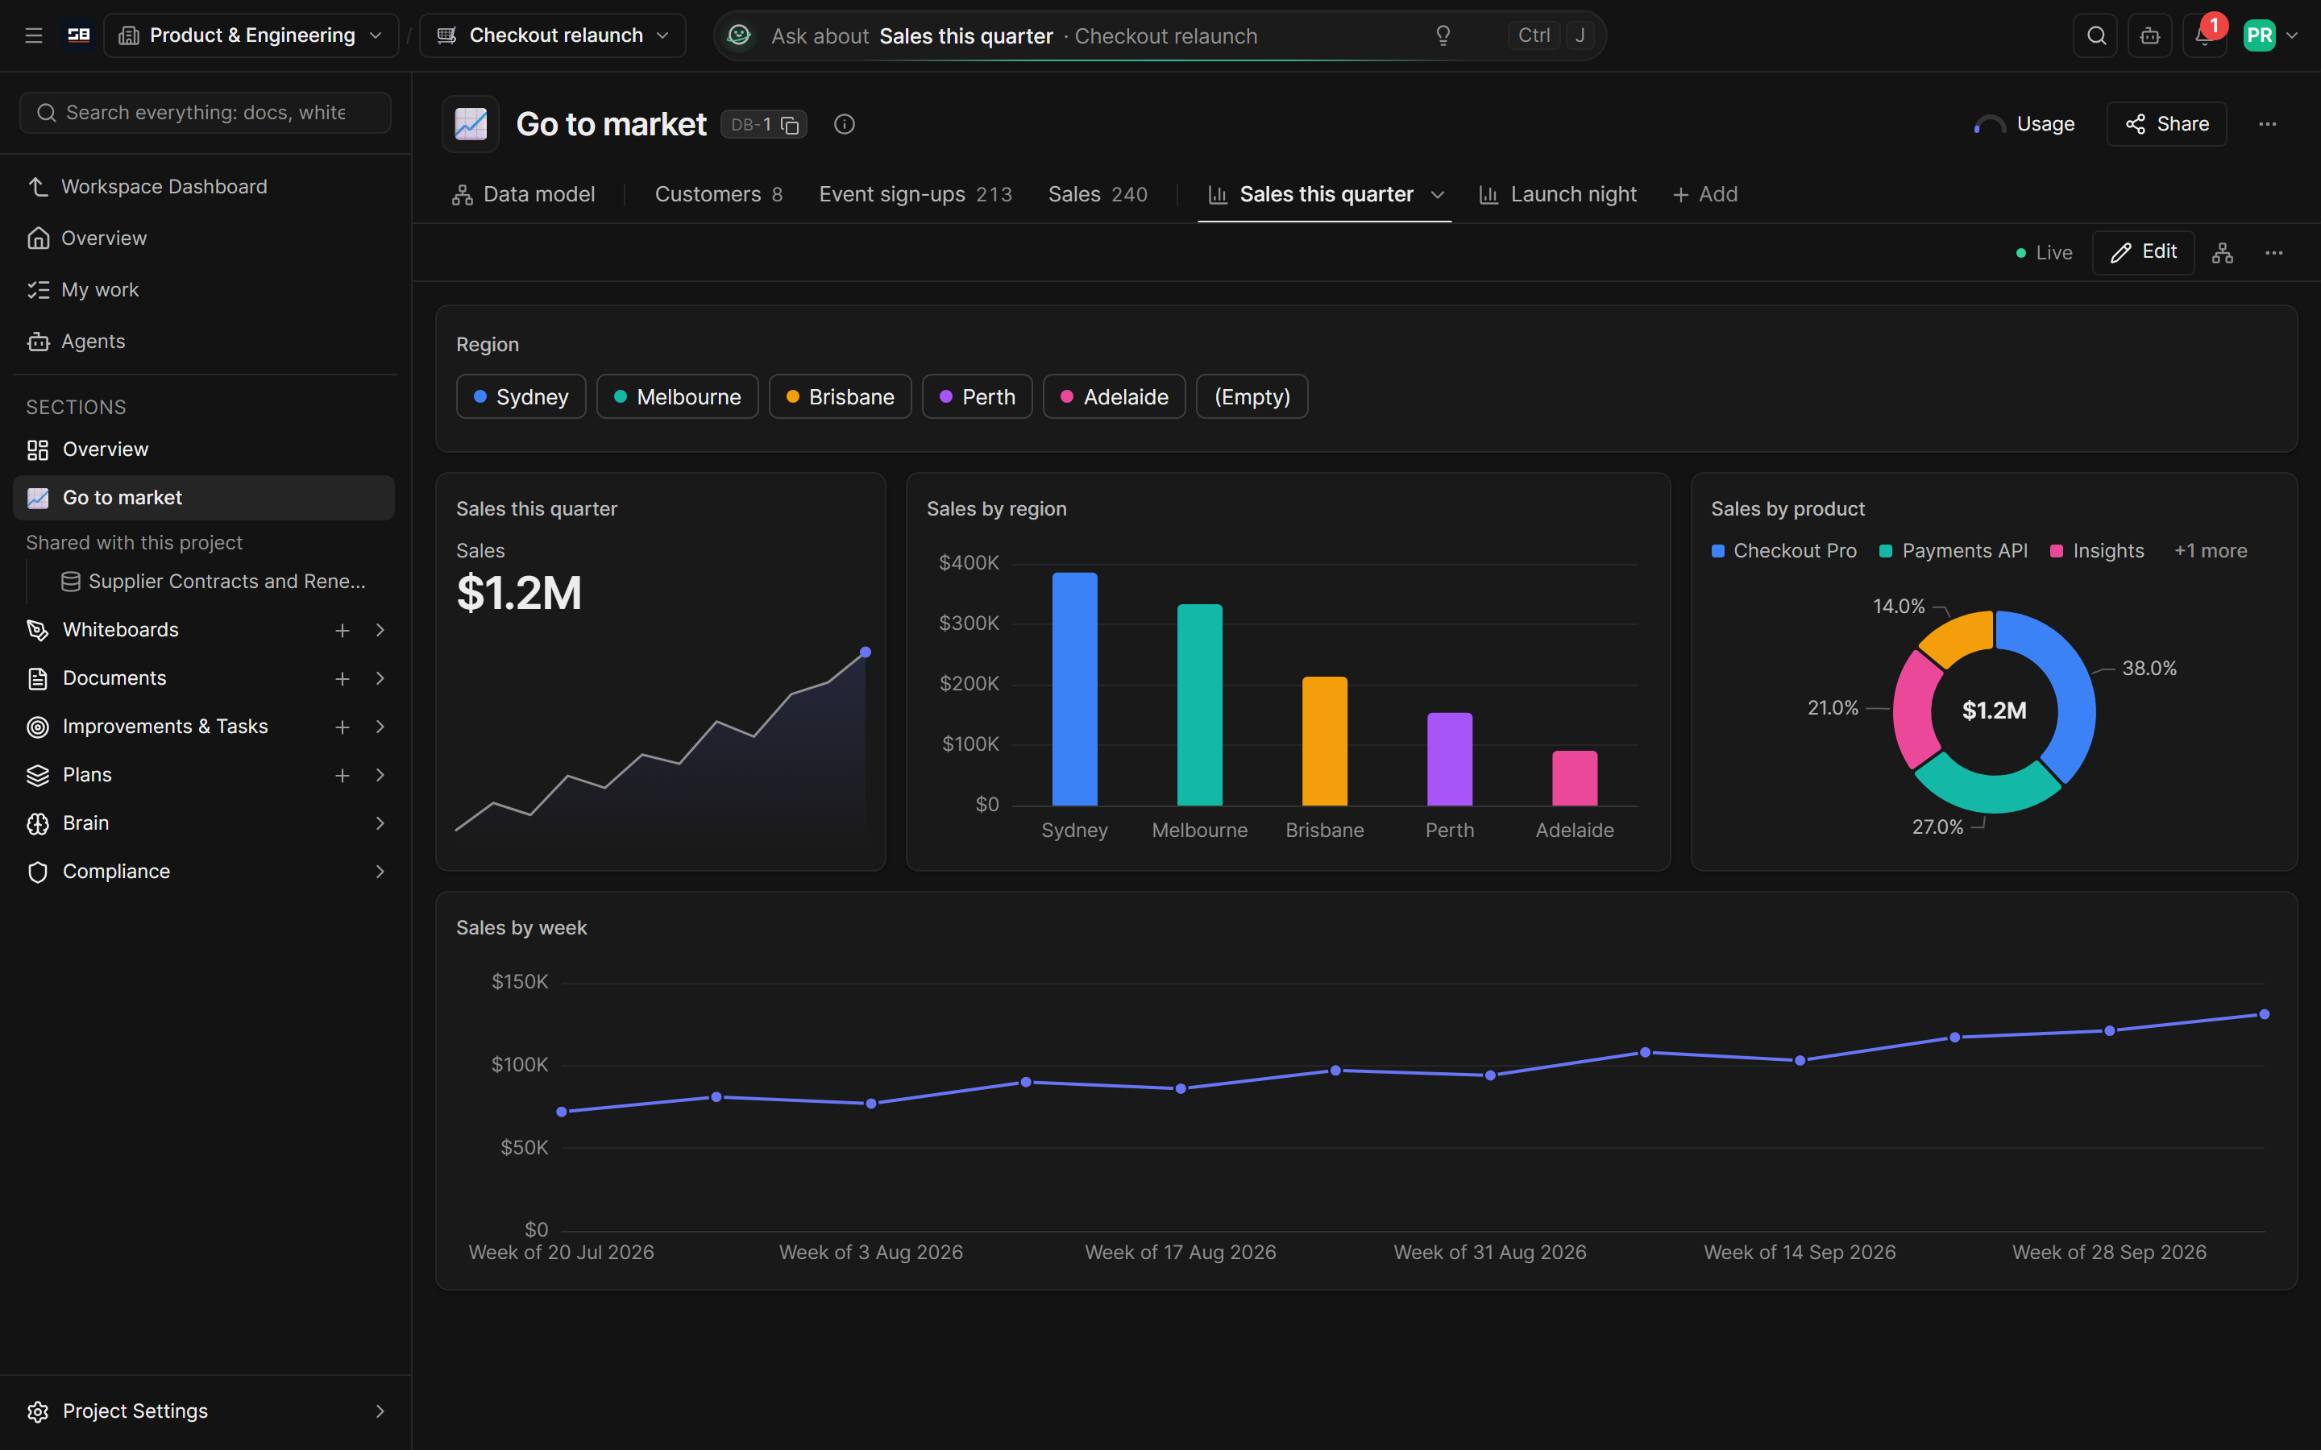Click the Insights legend swatch
This screenshot has width=2321, height=1450.
2057,552
